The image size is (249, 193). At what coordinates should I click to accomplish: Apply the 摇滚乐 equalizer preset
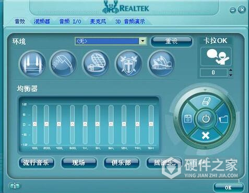(163, 163)
